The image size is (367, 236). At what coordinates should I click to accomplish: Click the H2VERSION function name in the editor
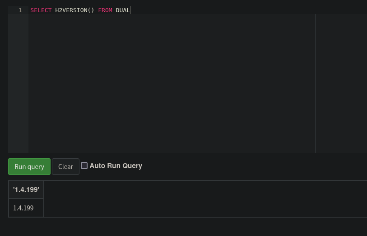click(71, 10)
